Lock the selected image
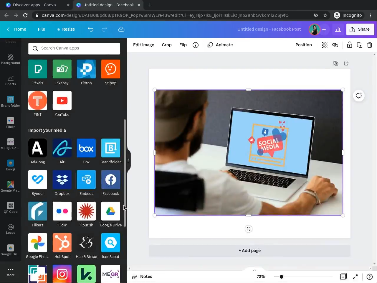This screenshot has height=283, width=377. pos(349,45)
